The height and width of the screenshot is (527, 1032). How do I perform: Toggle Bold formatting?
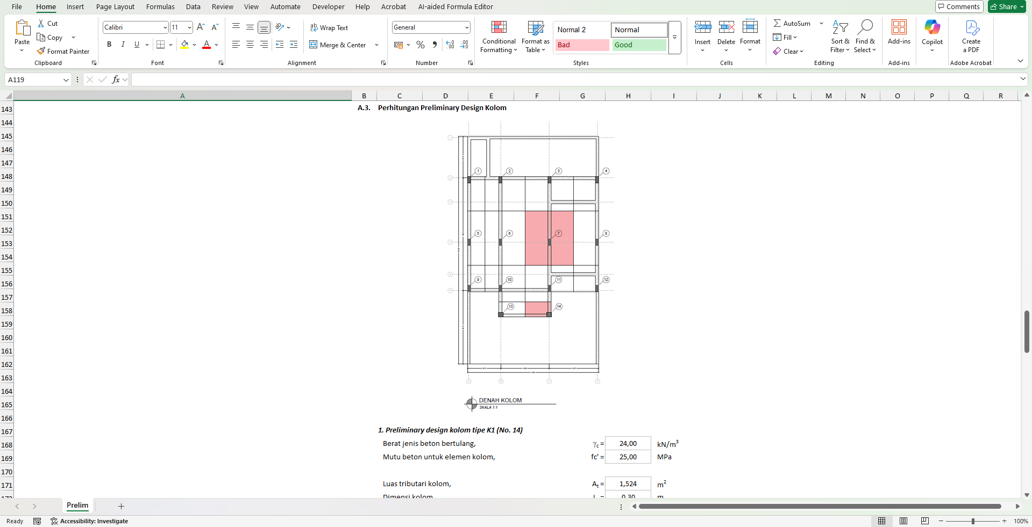pyautogui.click(x=109, y=45)
